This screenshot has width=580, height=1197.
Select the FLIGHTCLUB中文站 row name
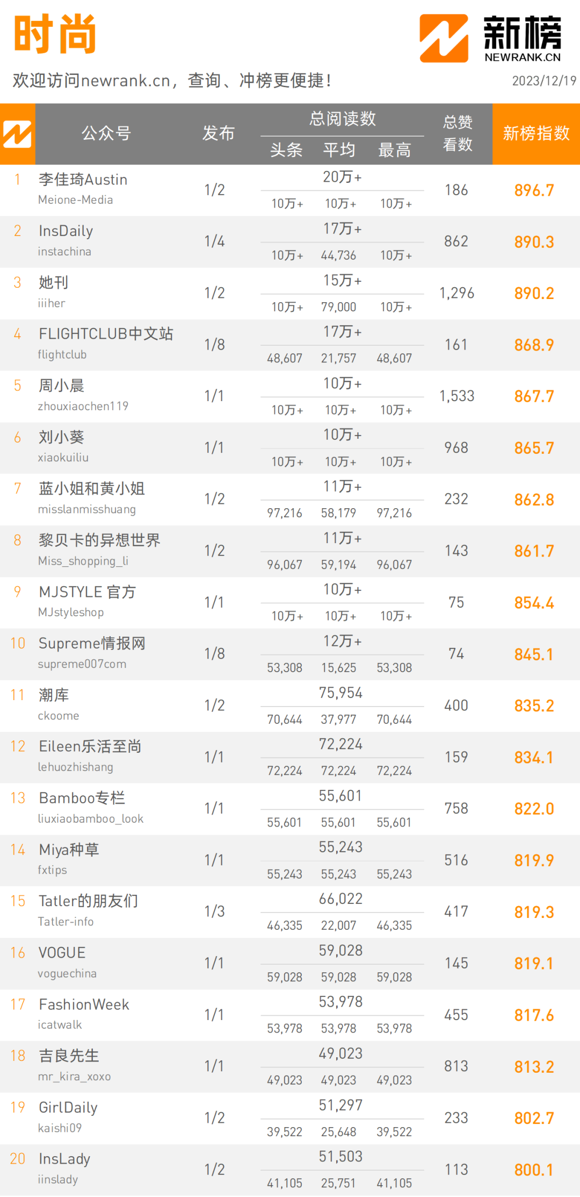click(106, 334)
